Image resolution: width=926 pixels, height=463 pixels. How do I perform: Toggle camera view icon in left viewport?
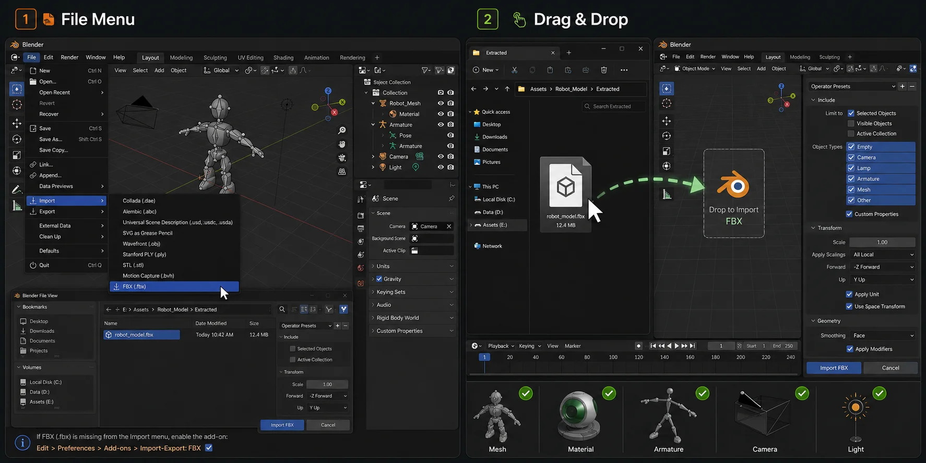point(342,158)
